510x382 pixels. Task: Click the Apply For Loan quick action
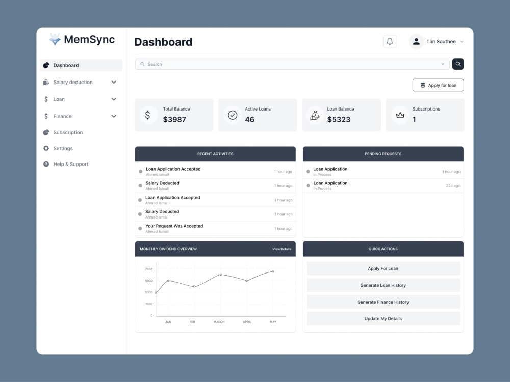pos(383,268)
